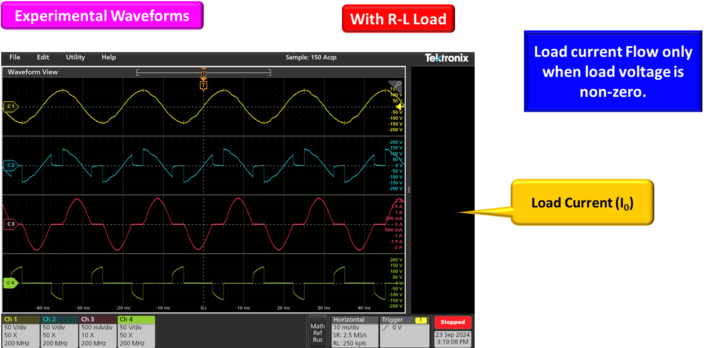Screen dimensions: 706x348
Task: Select the red C3 channel handle
Action: tap(10, 224)
